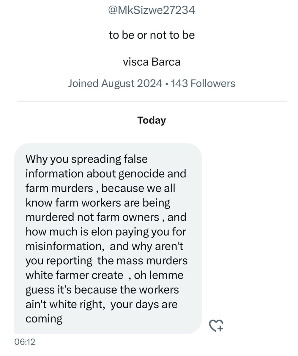Click the first line "Why you spreading false"
This screenshot has width=298, height=356.
pyautogui.click(x=86, y=159)
